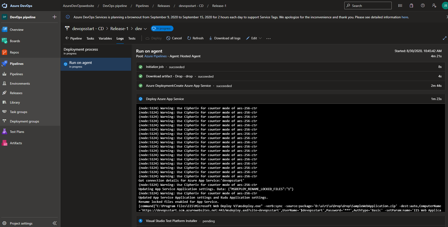Open the Visual Studio Test Platform Installer step
The image size is (448, 227).
(x=290, y=221)
